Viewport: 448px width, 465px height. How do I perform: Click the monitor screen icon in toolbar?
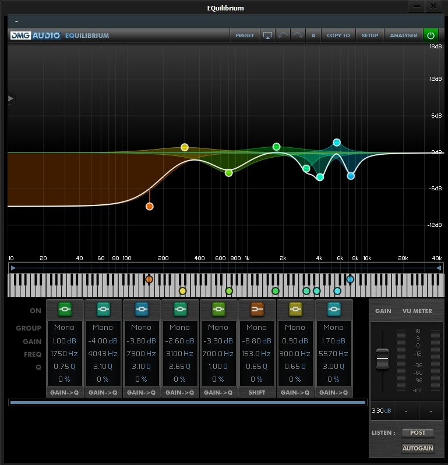tap(267, 36)
